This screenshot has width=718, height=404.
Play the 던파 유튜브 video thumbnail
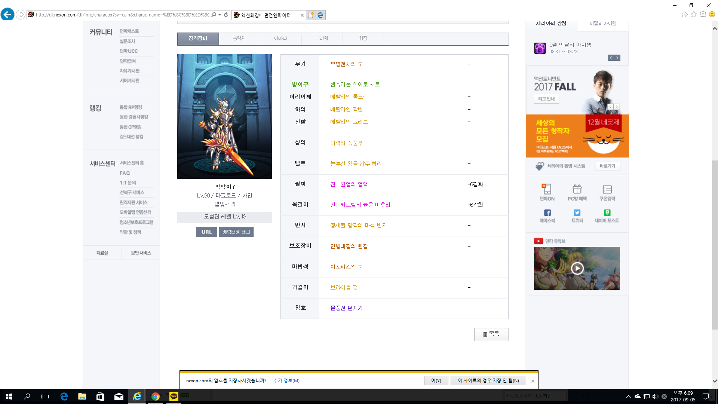577,268
